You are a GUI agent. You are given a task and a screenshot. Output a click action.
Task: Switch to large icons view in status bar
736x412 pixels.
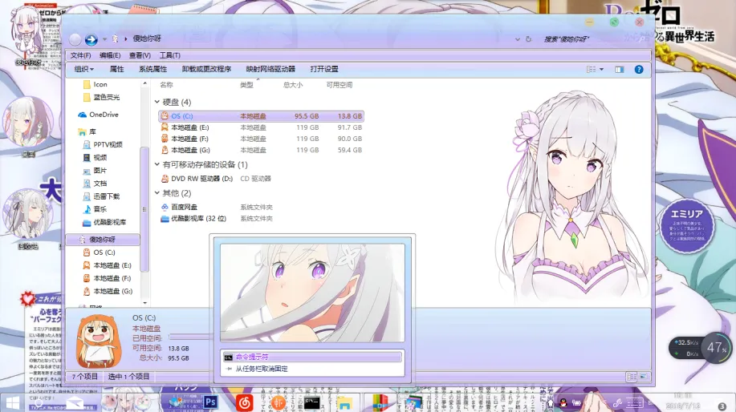(x=644, y=376)
